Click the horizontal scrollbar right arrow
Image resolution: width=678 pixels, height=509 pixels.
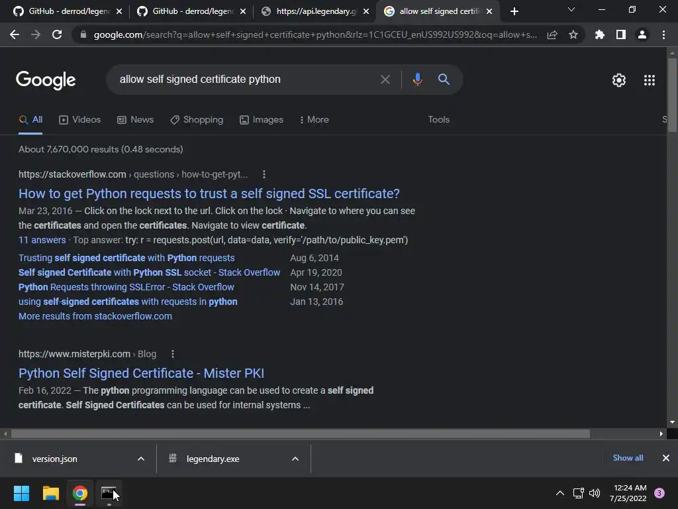click(661, 433)
